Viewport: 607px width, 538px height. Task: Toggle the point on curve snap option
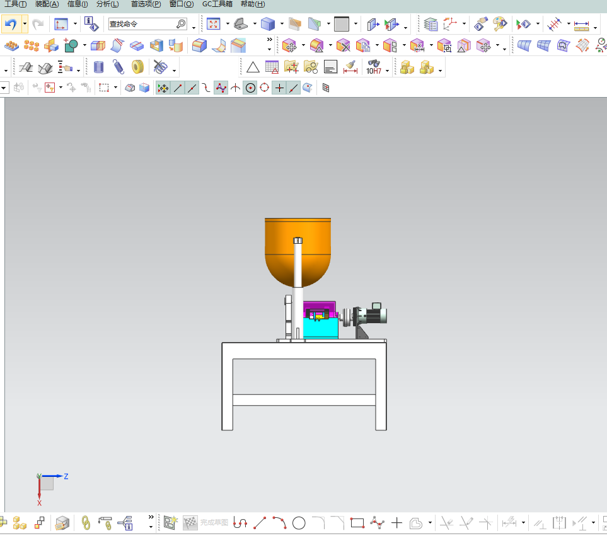coord(294,88)
